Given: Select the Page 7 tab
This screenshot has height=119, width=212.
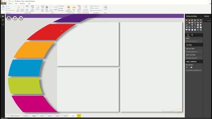Looking at the screenshot, I should tap(73, 116).
